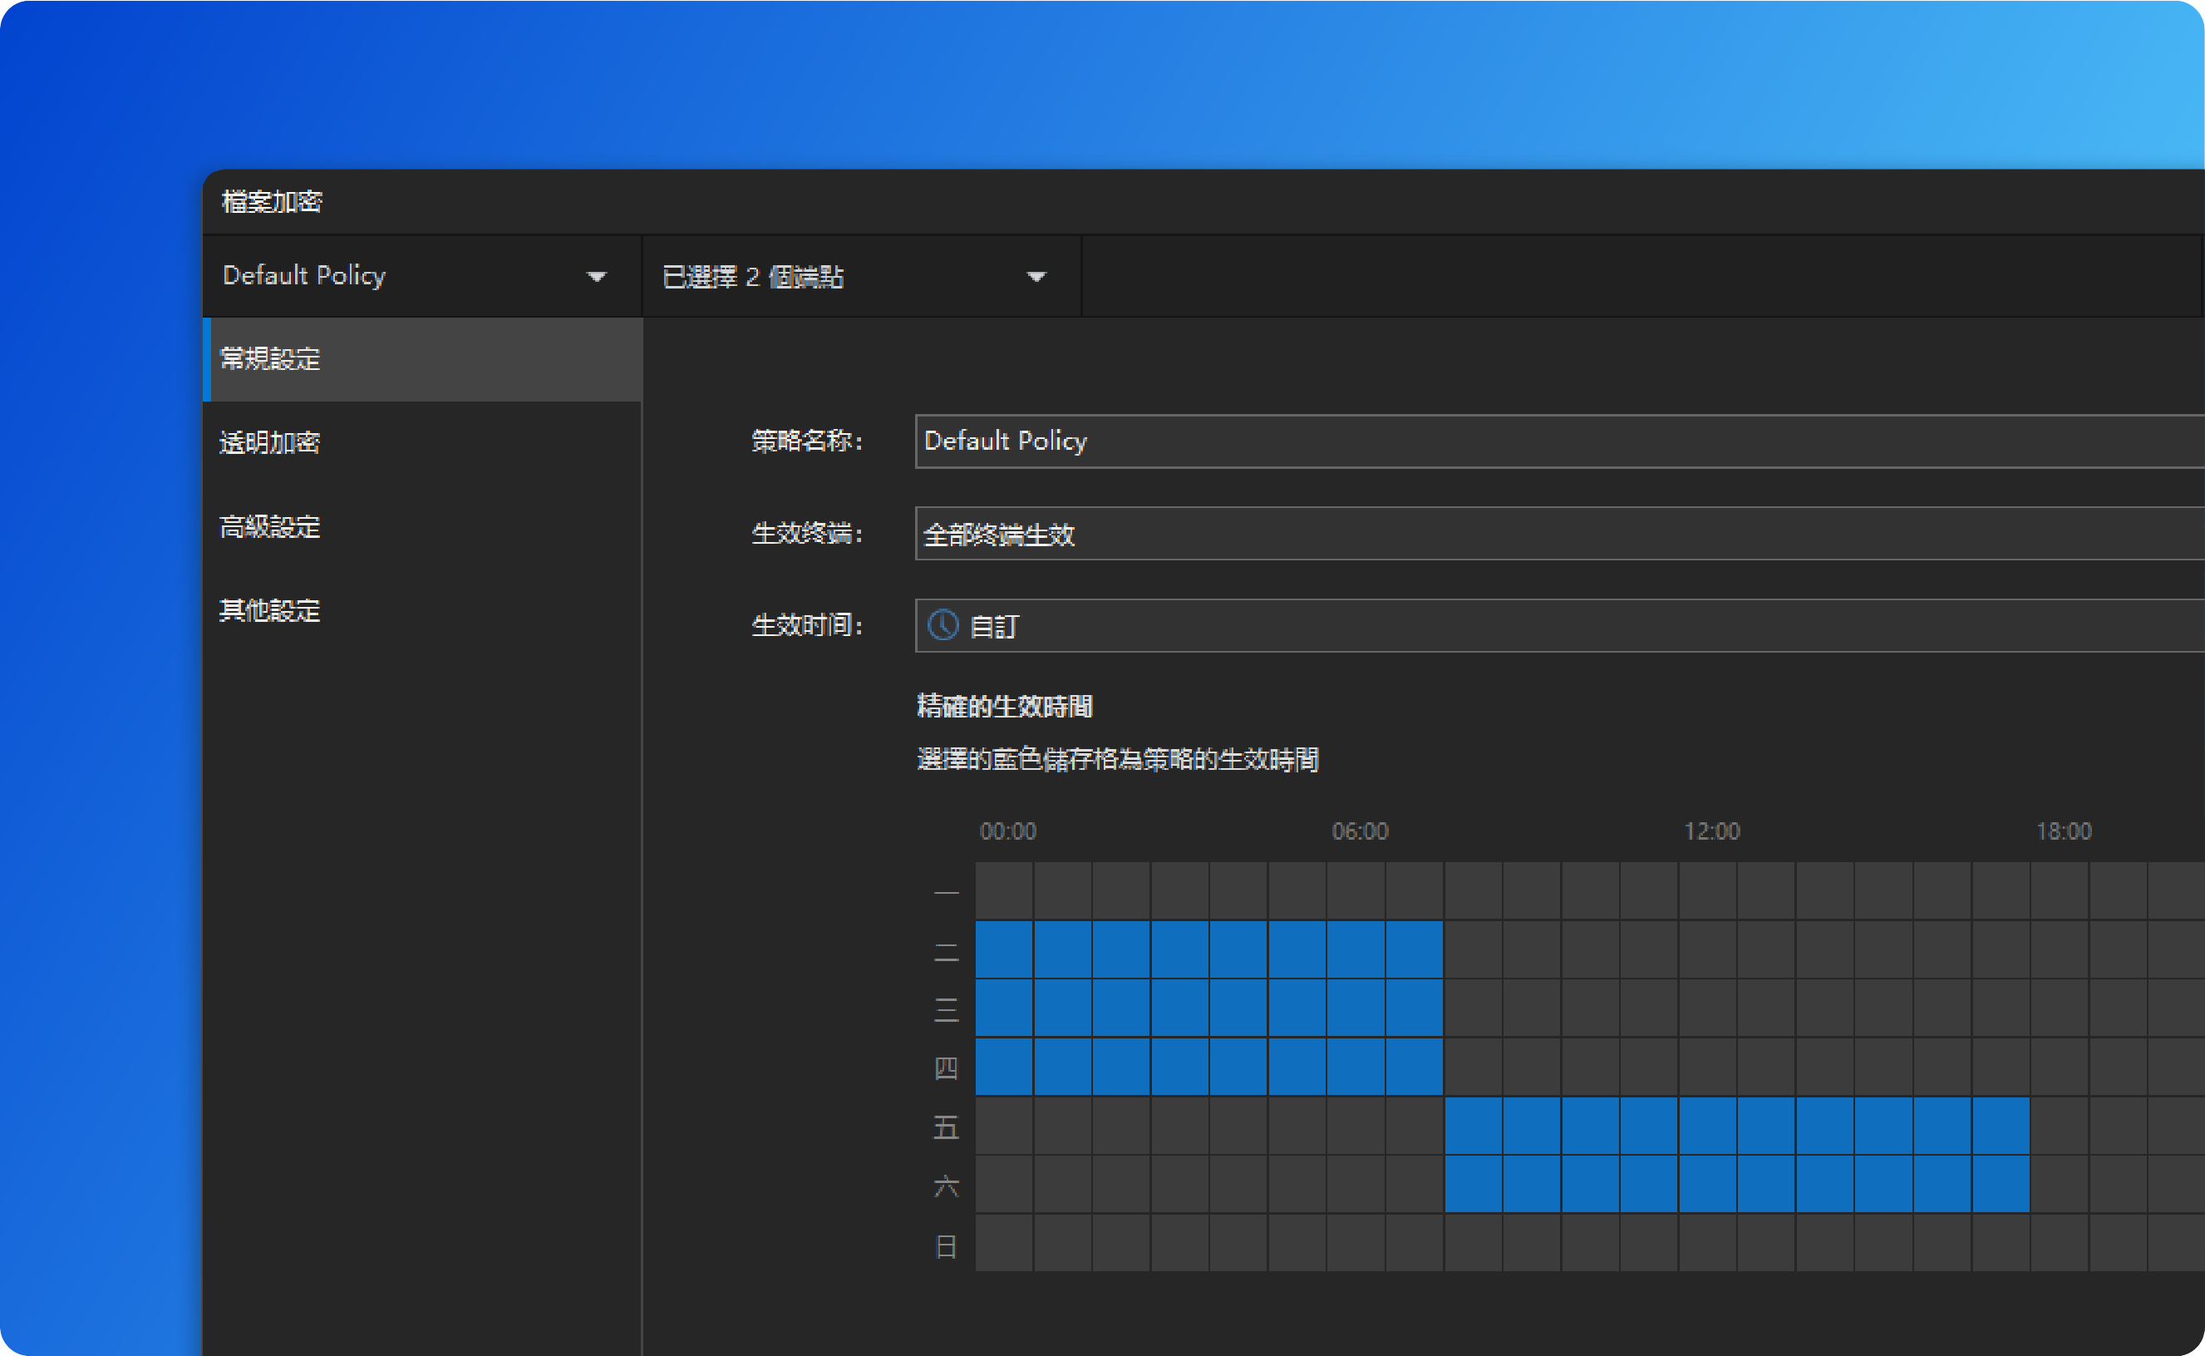The height and width of the screenshot is (1356, 2205).
Task: Switch to the 透明加密 tab
Action: pos(270,442)
